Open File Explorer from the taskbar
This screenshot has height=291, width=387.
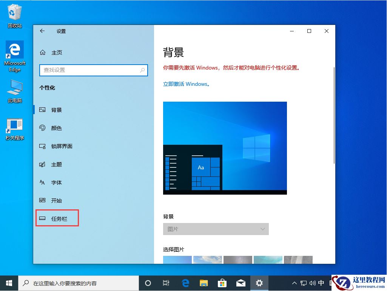[x=204, y=283]
